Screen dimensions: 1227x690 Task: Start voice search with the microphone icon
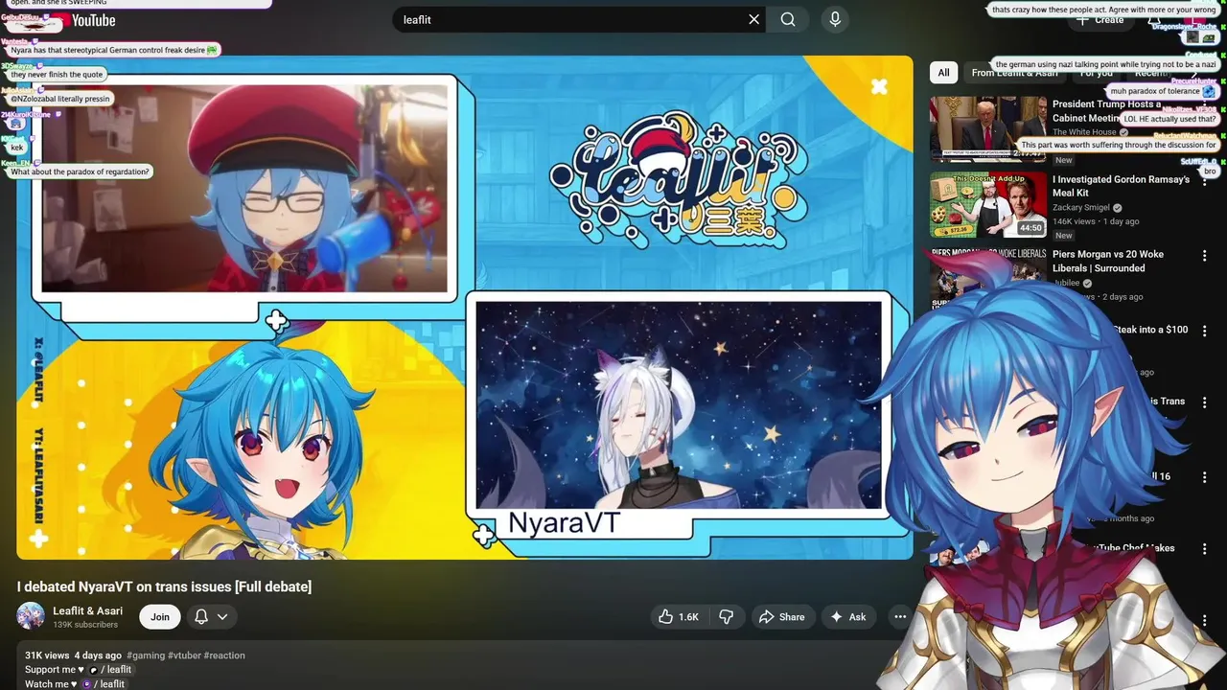coord(835,19)
